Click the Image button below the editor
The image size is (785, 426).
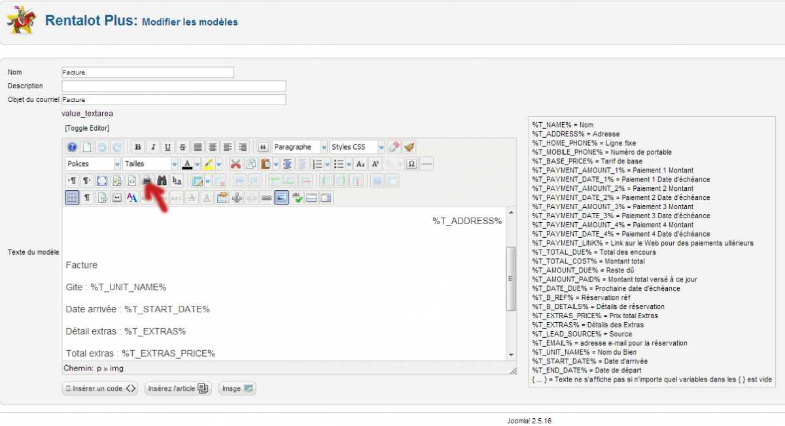coord(237,388)
